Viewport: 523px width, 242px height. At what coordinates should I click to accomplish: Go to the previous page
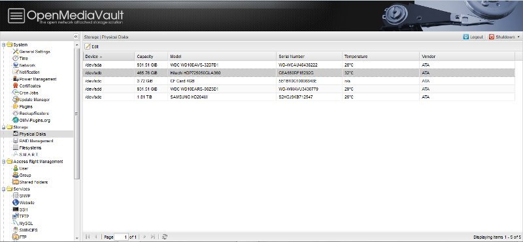(95, 237)
